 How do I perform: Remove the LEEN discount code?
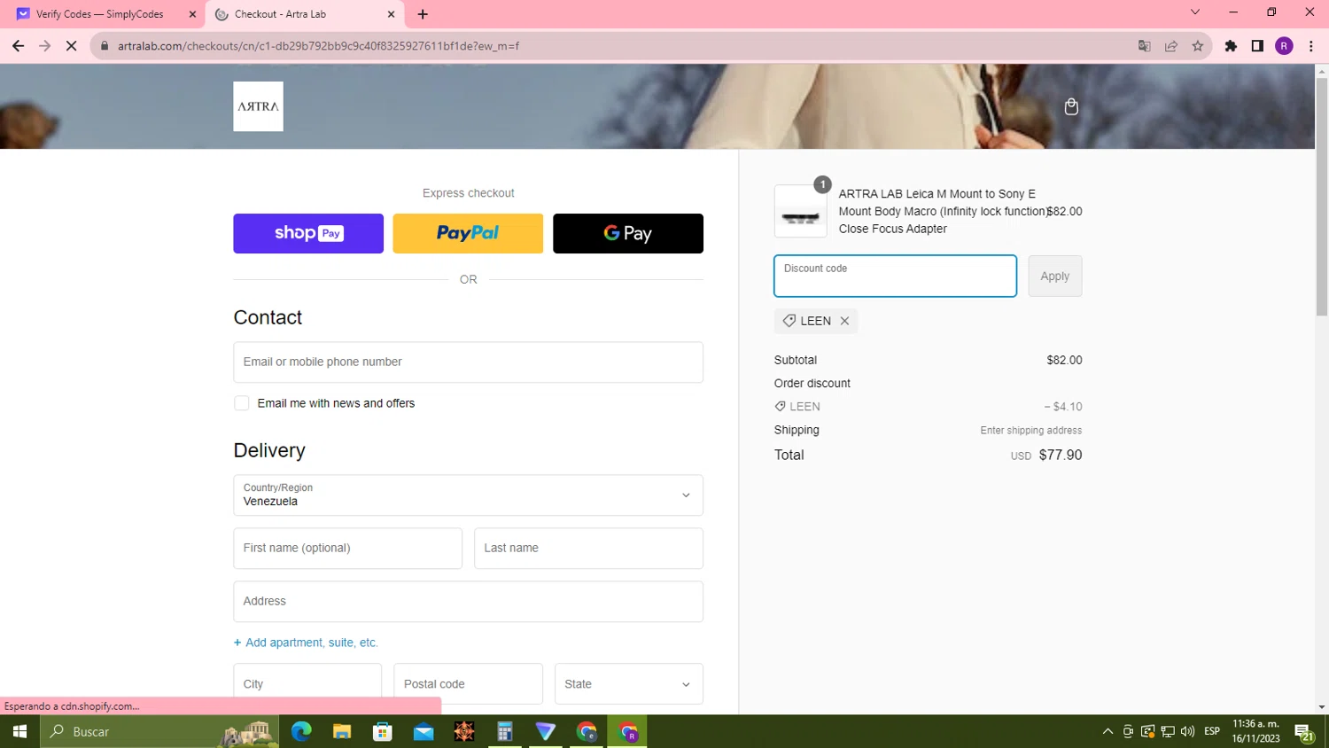tap(844, 321)
